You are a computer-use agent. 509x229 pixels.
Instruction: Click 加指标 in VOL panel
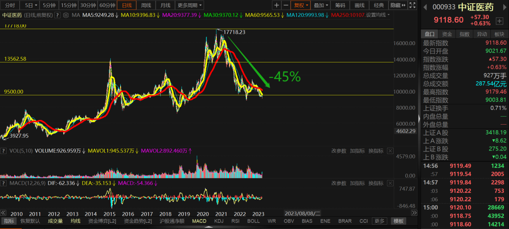(x=357, y=150)
